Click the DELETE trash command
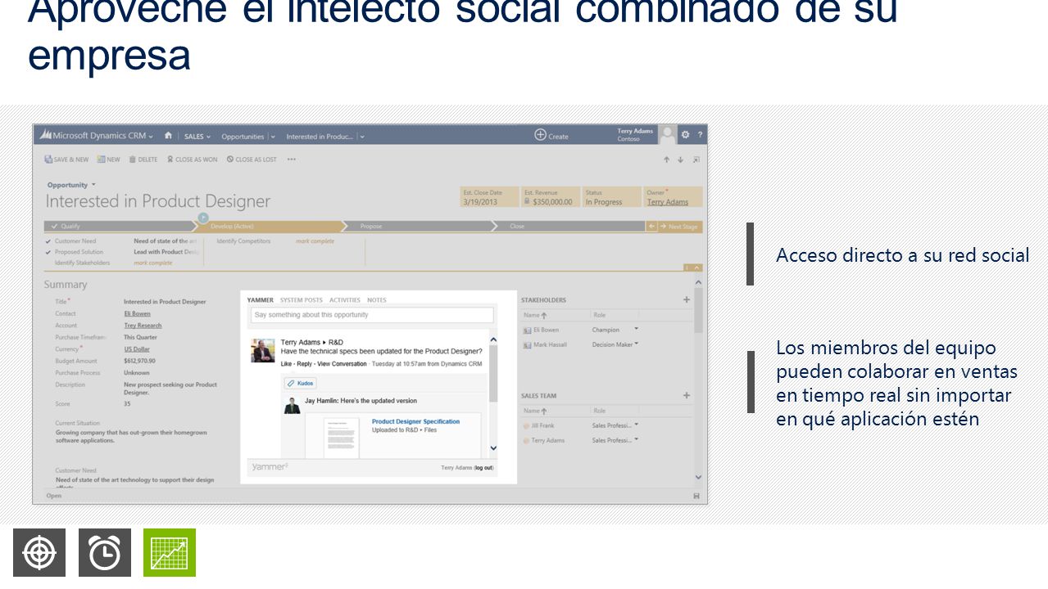 143,160
